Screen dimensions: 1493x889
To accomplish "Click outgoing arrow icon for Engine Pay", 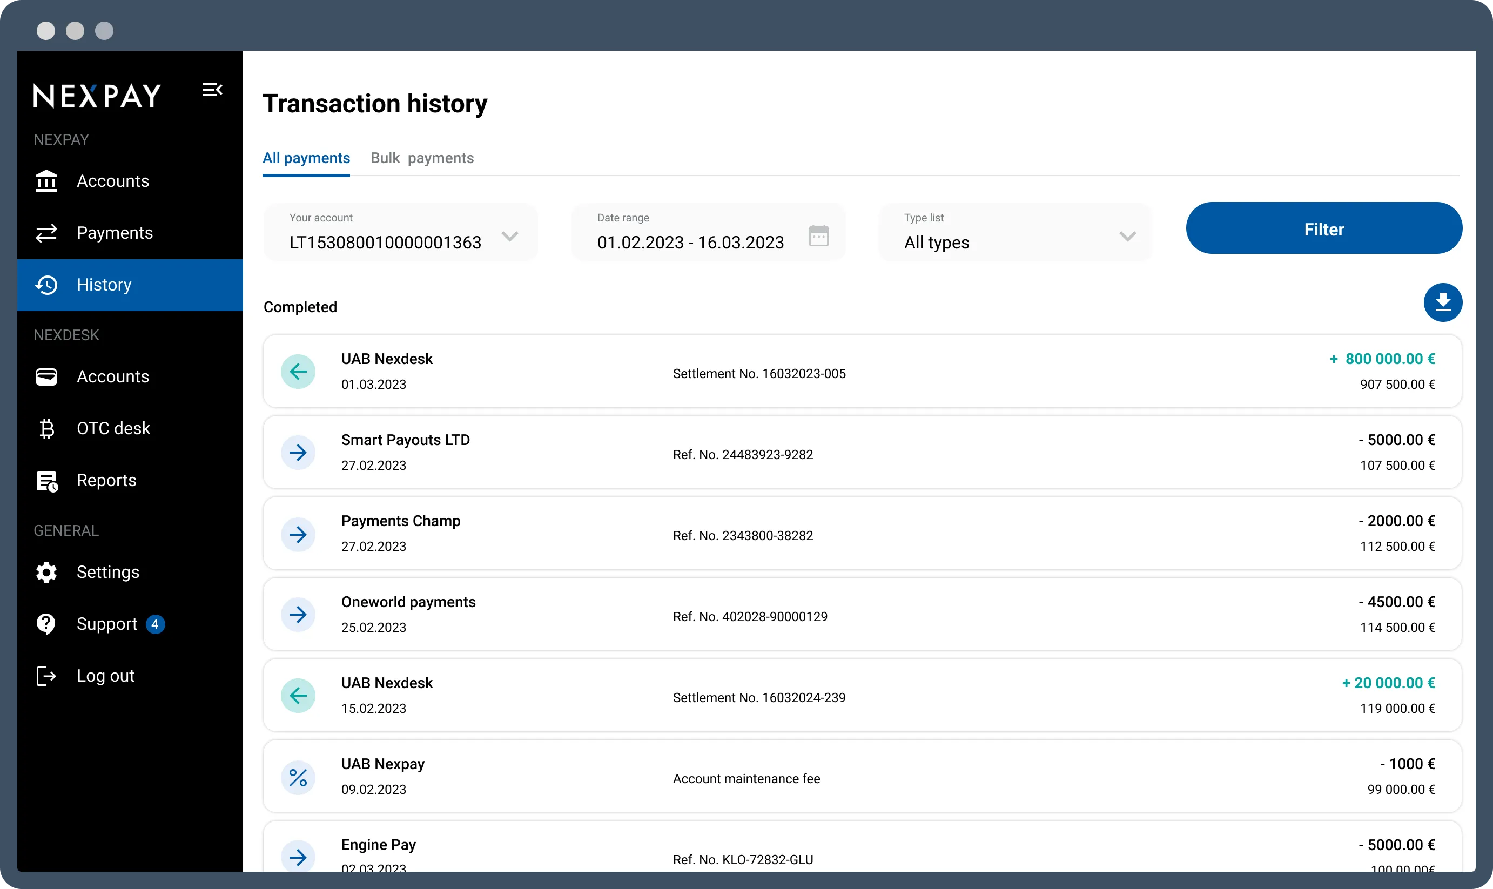I will [298, 857].
